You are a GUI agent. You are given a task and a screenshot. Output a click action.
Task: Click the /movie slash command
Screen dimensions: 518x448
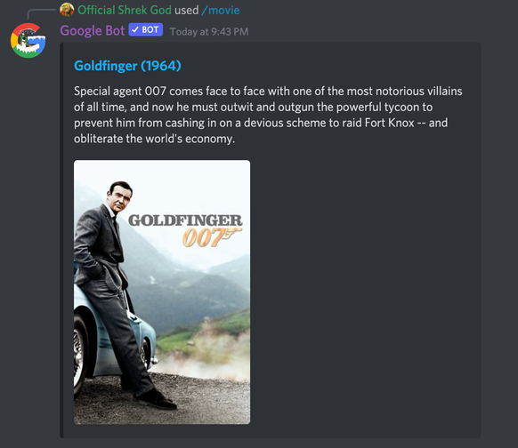coord(221,10)
